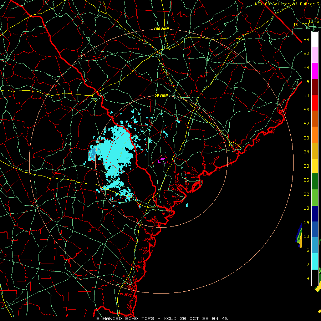Click the medium blue 10-14 kft swatch

pos(315,229)
